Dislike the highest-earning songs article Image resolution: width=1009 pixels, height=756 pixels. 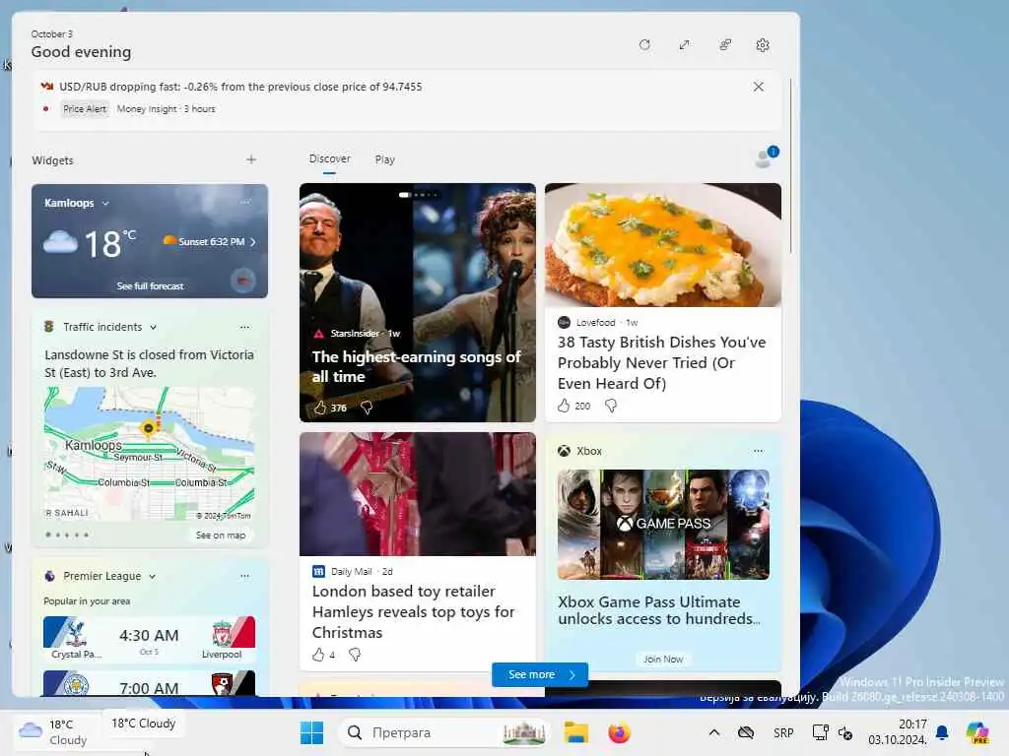(367, 408)
